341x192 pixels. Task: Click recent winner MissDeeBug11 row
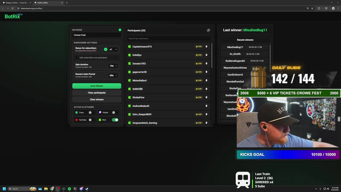pyautogui.click(x=245, y=47)
